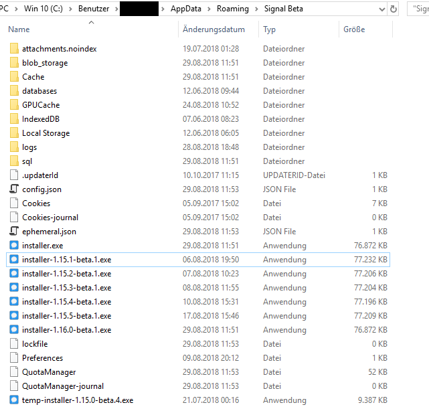Click the installer-1.15.1-beta.1.exe Signal icon

tap(14, 260)
